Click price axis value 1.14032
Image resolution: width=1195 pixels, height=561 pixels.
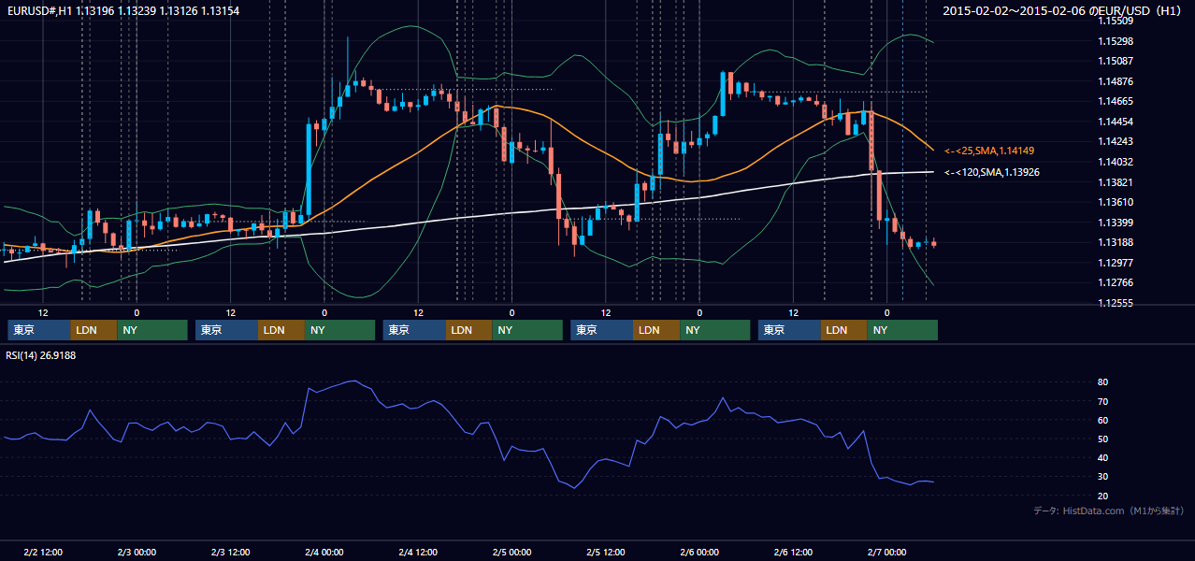(x=1116, y=162)
